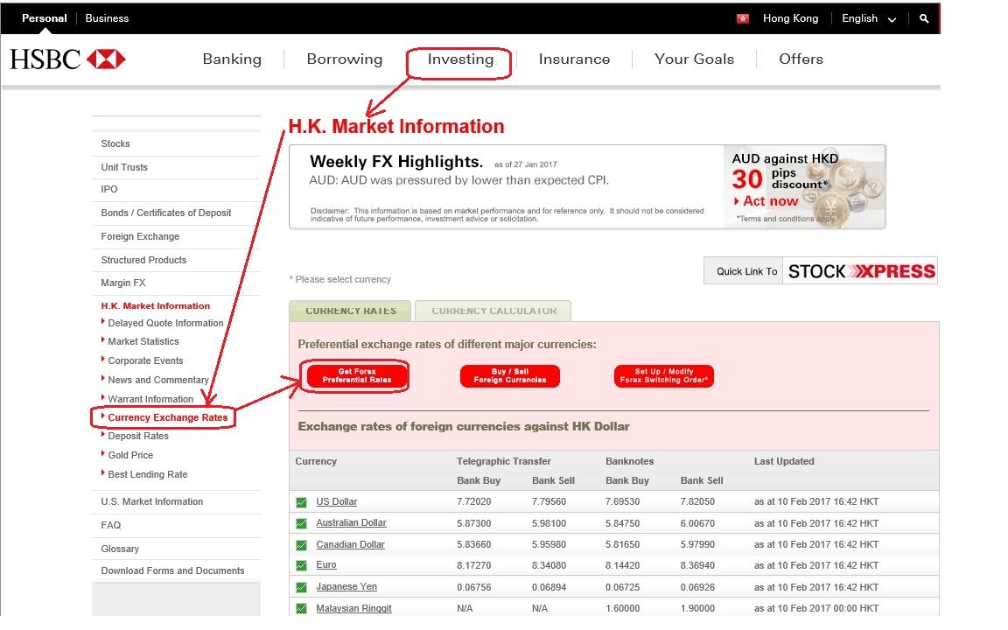The width and height of the screenshot is (1008, 630).
Task: Select the Currency Rates tab
Action: (350, 311)
